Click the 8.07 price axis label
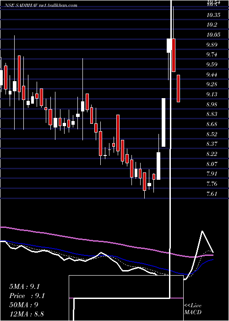 pyautogui.click(x=212, y=164)
